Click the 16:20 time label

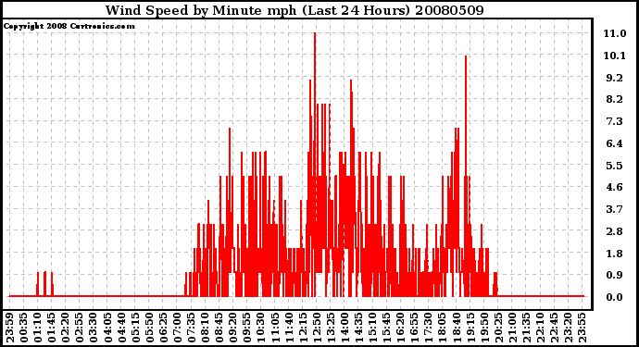click(400, 328)
